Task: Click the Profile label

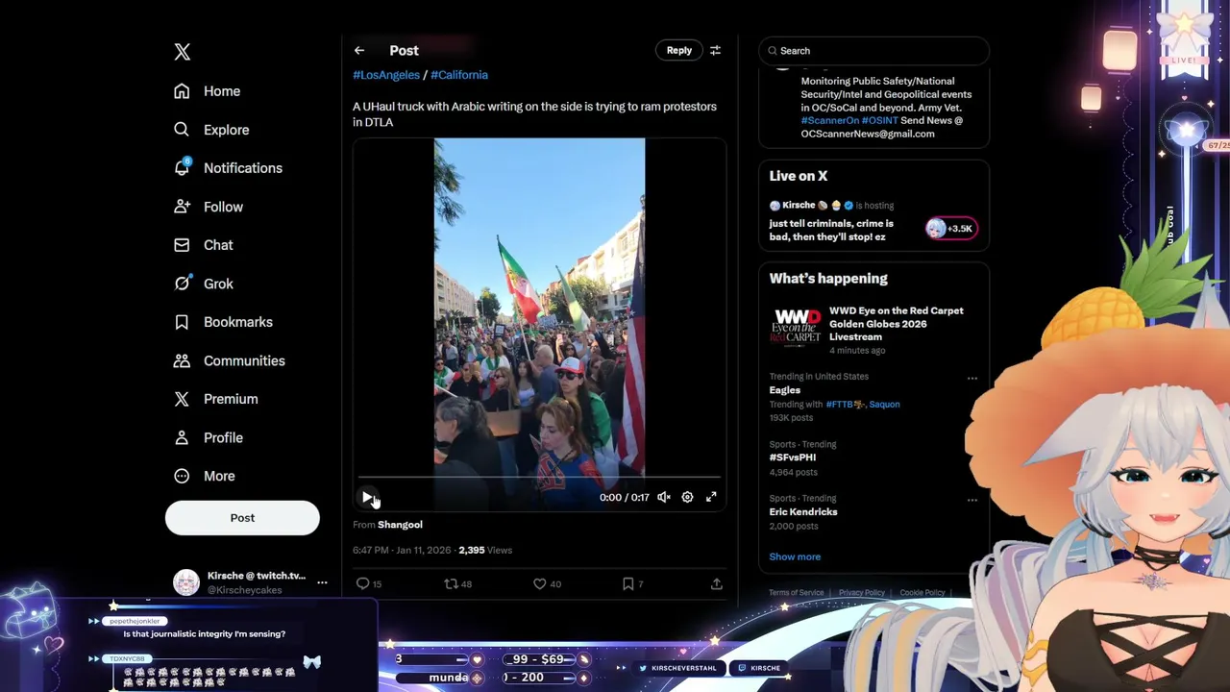Action: tap(223, 437)
